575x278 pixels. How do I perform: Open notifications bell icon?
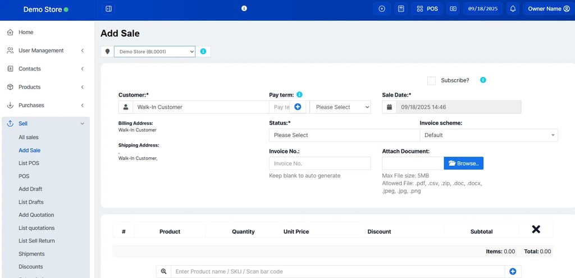pos(513,9)
